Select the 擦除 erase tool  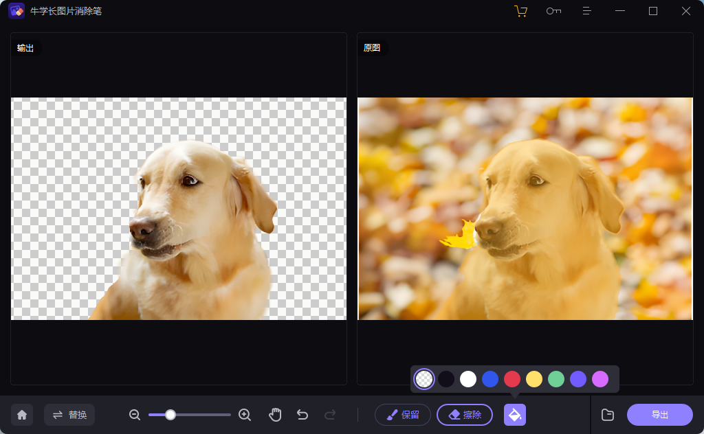(465, 415)
